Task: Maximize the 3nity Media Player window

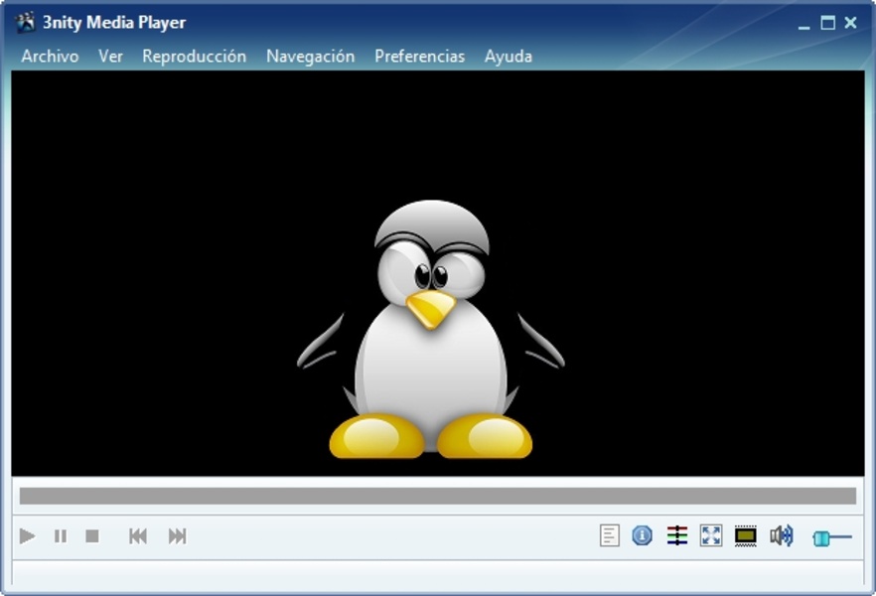Action: click(x=827, y=23)
